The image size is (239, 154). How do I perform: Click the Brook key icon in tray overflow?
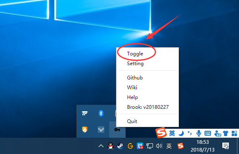[x=117, y=130]
